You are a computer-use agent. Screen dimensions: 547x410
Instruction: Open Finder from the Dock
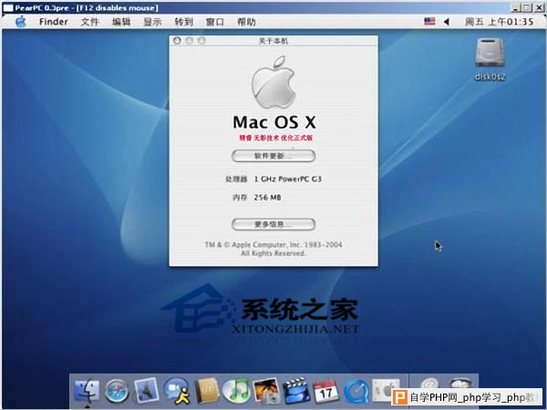click(x=87, y=392)
